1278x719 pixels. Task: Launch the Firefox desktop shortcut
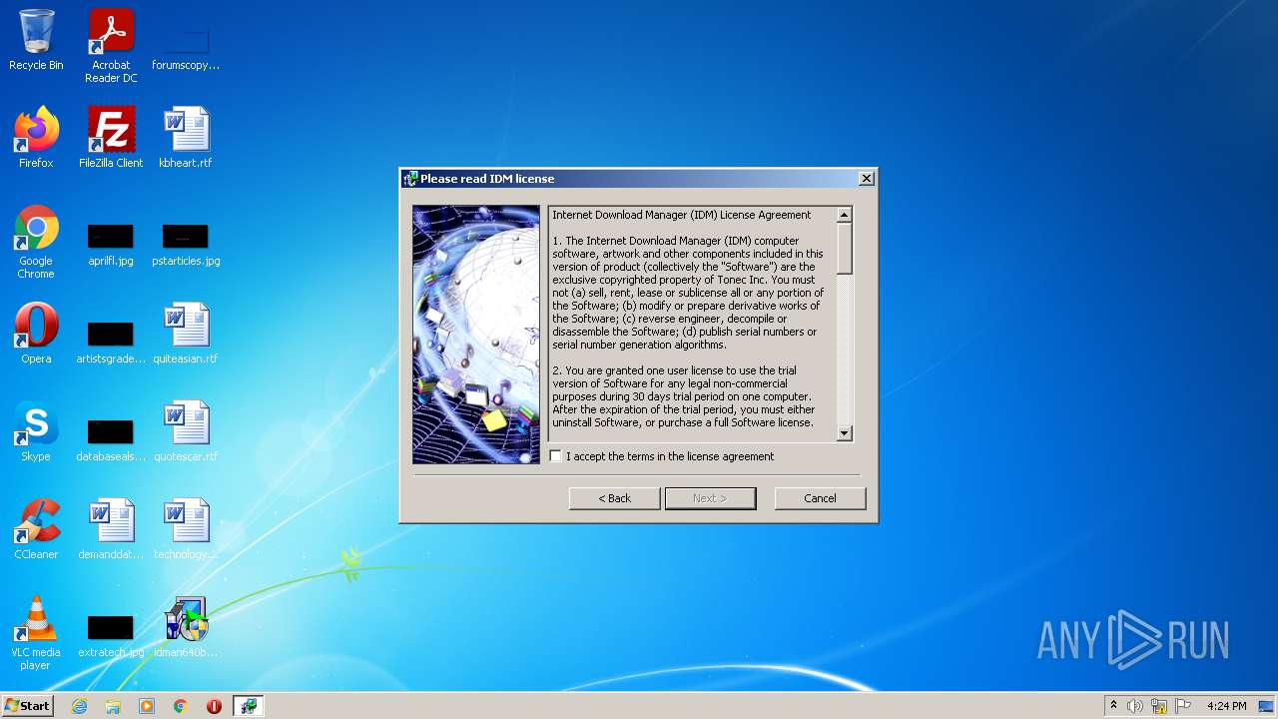(36, 138)
